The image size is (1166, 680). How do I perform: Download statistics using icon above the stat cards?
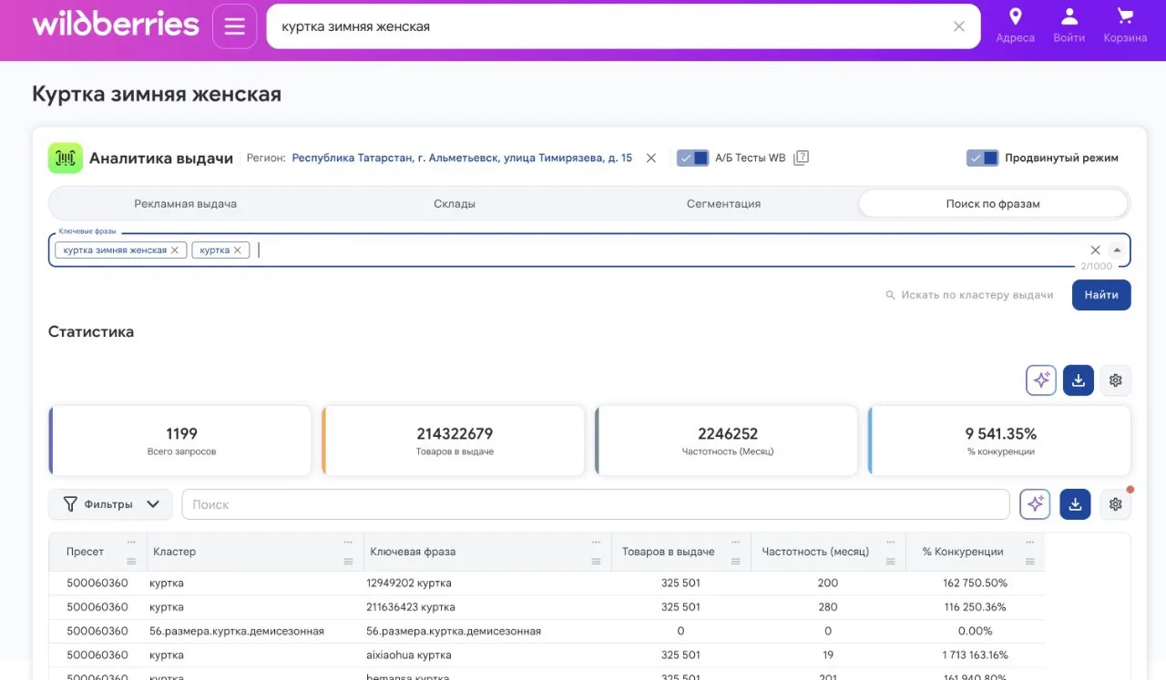1079,381
